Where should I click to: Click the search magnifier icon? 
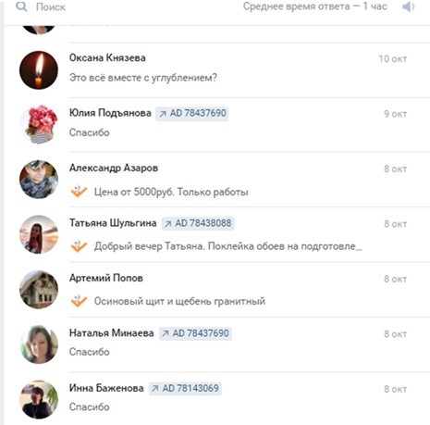point(21,6)
